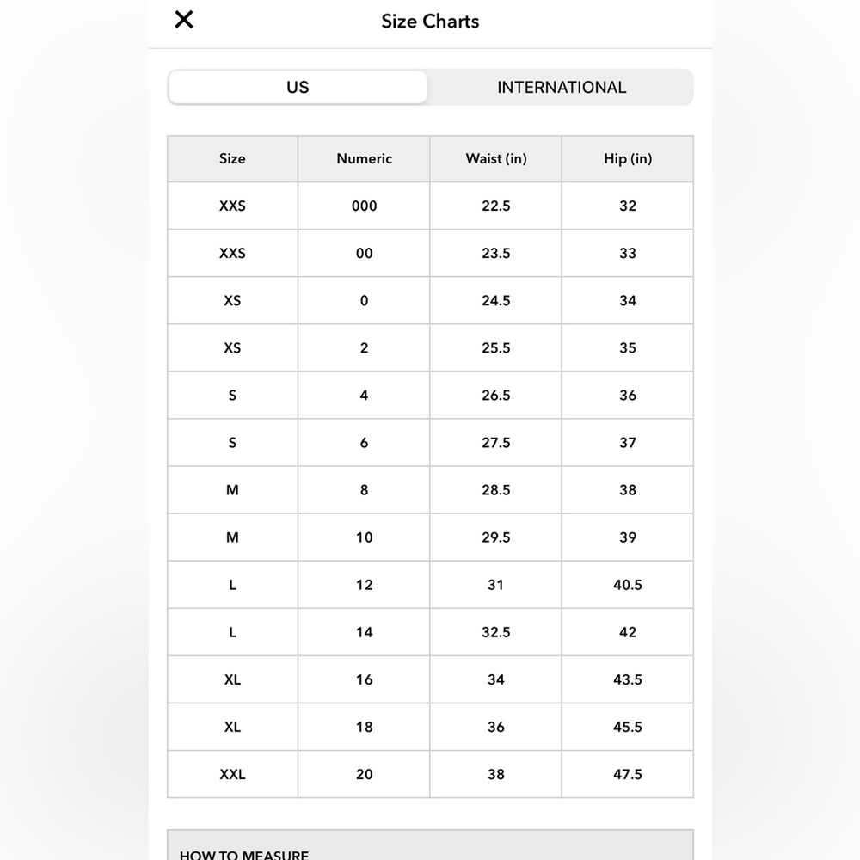Click the Hip (in) column header
Image resolution: width=860 pixels, height=860 pixels.
point(628,158)
